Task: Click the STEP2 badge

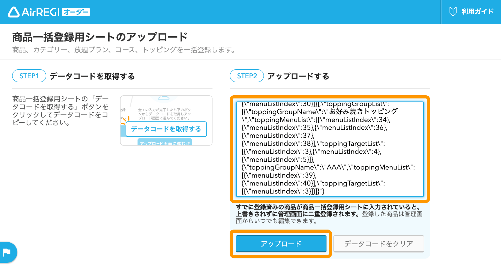Action: pyautogui.click(x=247, y=76)
